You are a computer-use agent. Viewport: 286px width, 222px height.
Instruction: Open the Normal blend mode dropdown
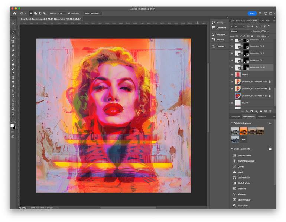tap(241, 31)
